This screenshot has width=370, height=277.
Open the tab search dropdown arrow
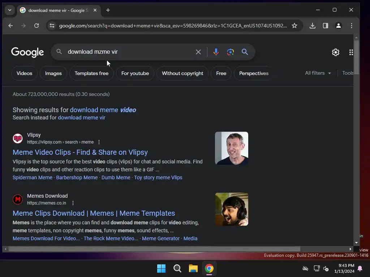[x=10, y=10]
